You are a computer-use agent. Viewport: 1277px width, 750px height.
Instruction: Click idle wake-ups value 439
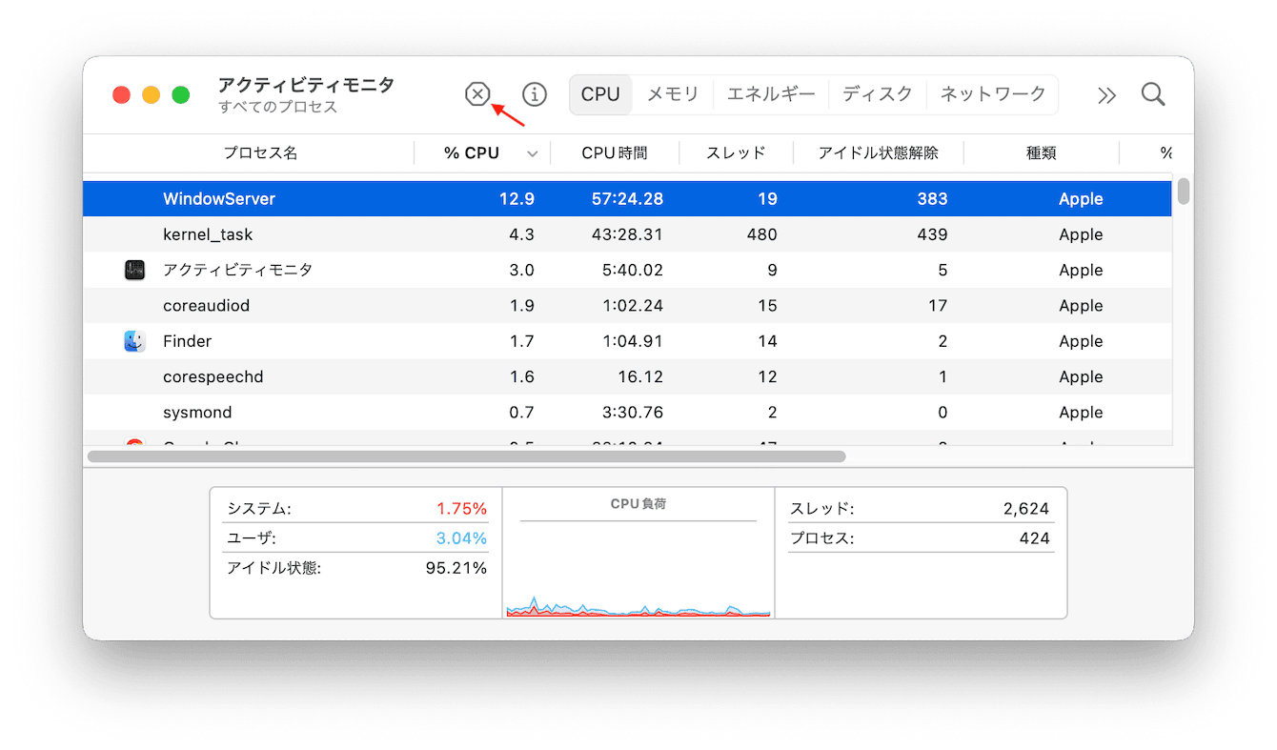click(x=931, y=234)
